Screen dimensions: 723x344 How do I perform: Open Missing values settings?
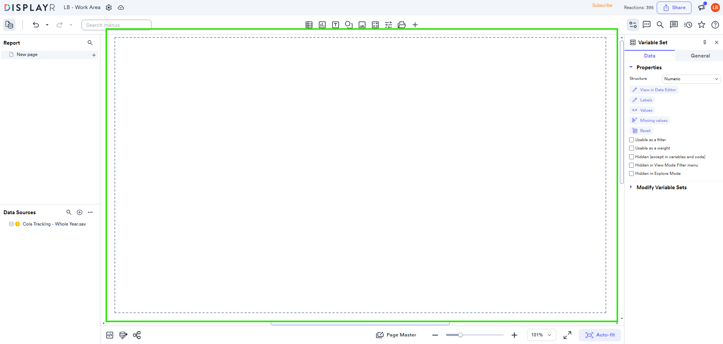point(649,120)
